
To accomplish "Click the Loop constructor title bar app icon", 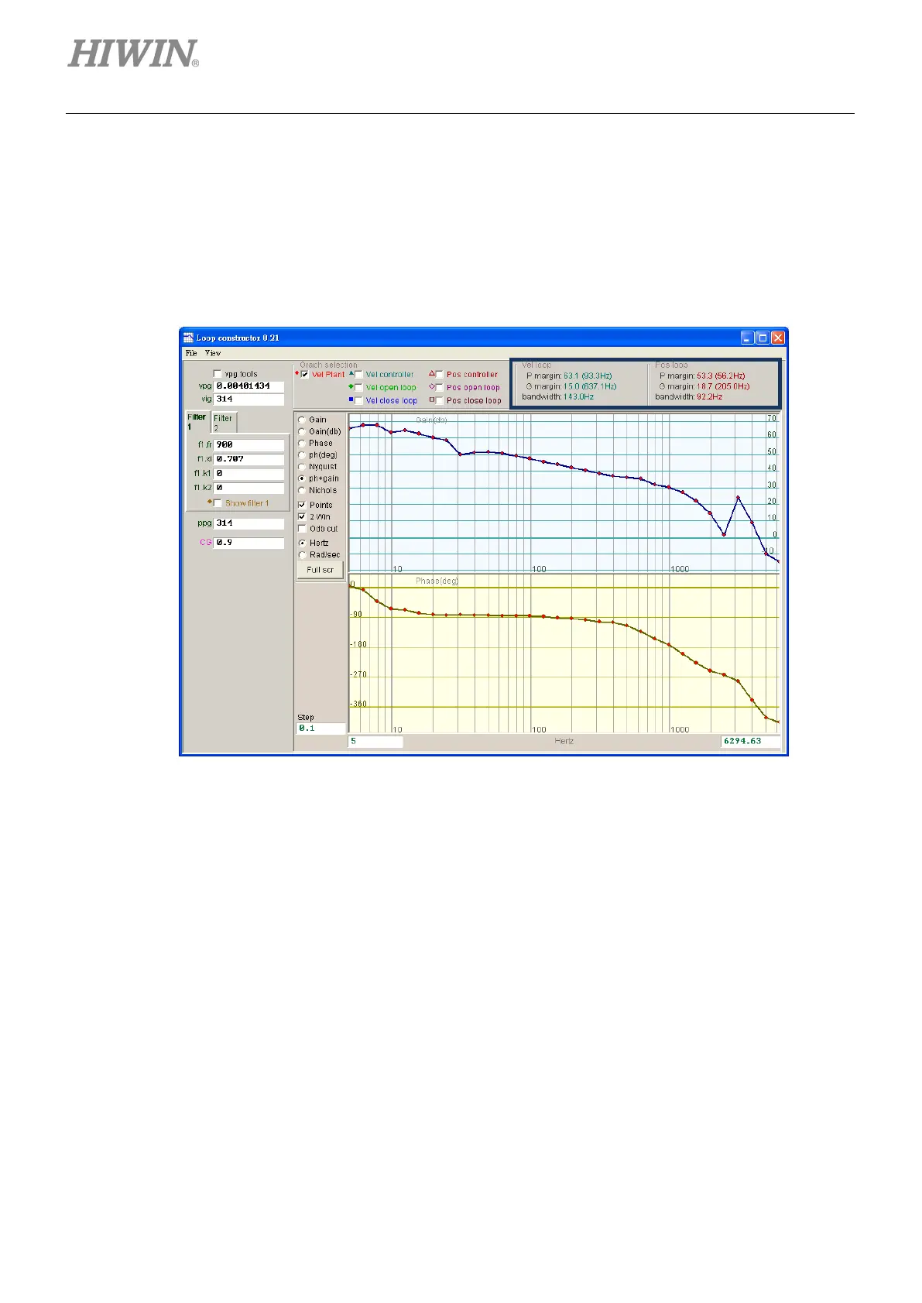I will tap(188, 338).
